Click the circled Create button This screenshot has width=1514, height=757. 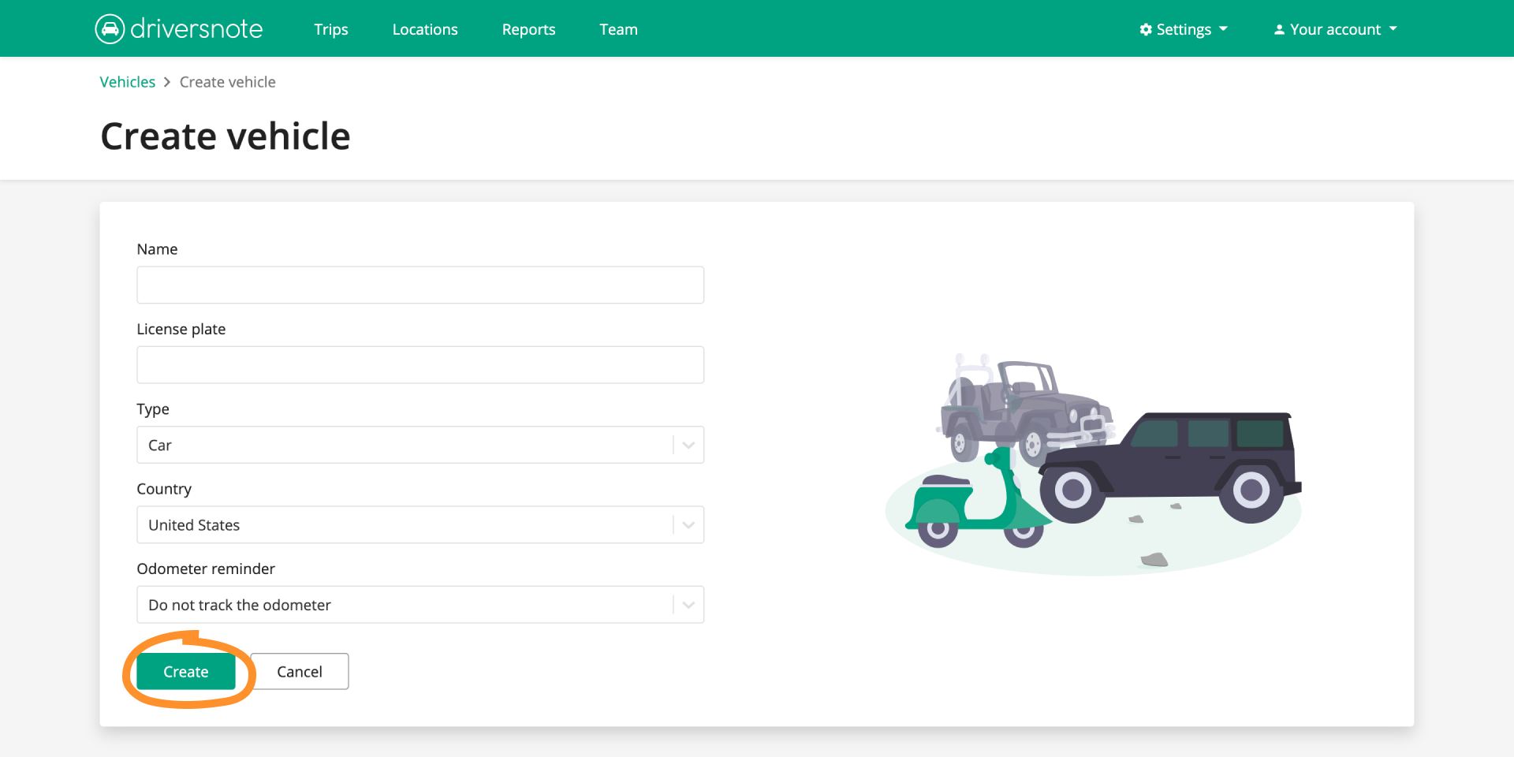(185, 671)
